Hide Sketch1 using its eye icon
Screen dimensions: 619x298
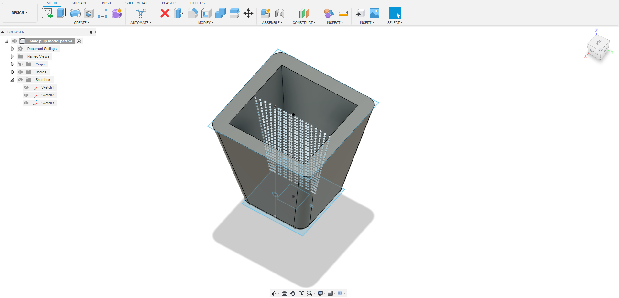(26, 87)
